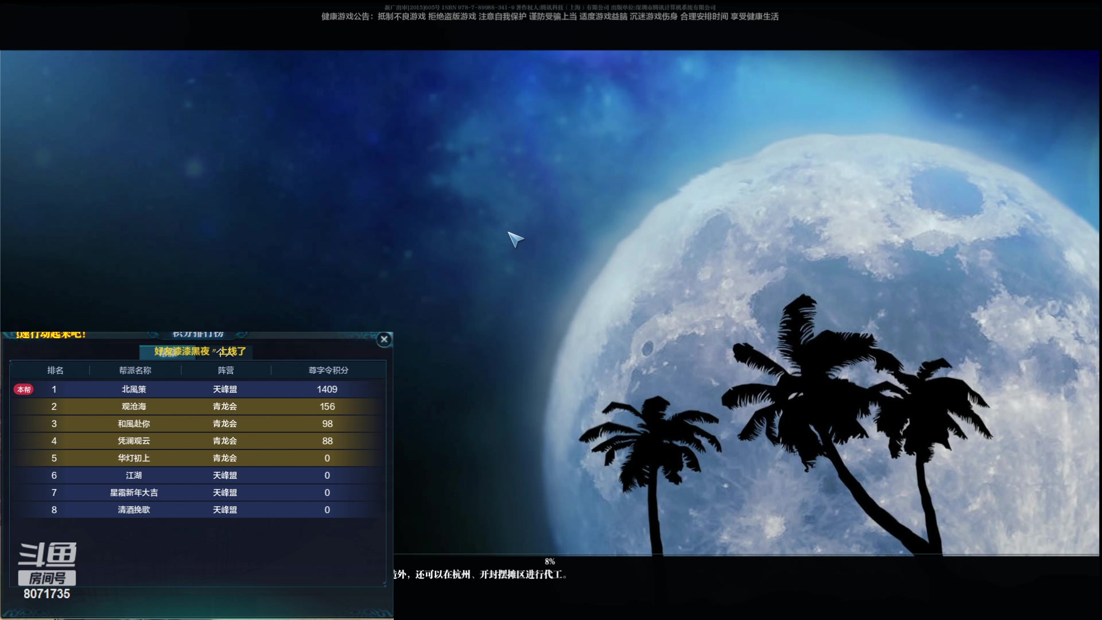Click the Douyu logo watermark
Image resolution: width=1102 pixels, height=620 pixels.
(x=47, y=555)
